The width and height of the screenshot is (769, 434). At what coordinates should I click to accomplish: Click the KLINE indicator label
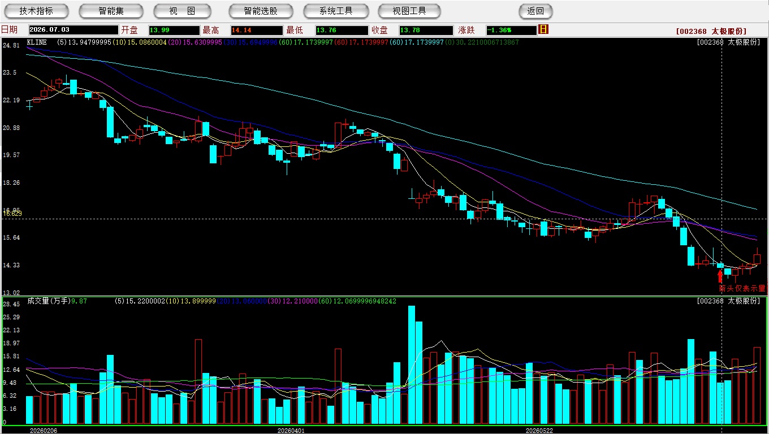(37, 42)
